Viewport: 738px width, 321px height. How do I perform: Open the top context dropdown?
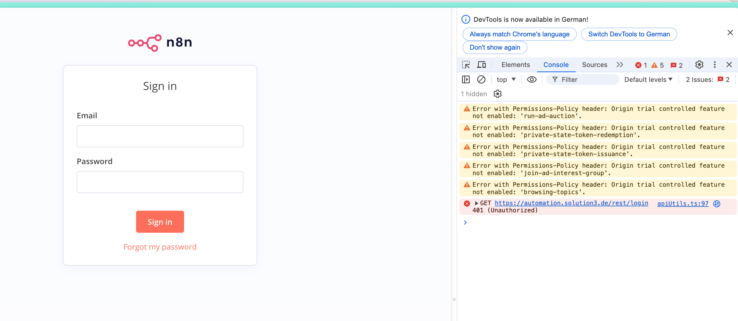point(506,80)
